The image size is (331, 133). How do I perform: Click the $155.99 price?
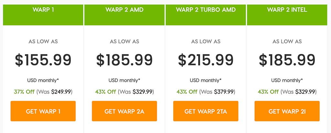click(x=43, y=60)
